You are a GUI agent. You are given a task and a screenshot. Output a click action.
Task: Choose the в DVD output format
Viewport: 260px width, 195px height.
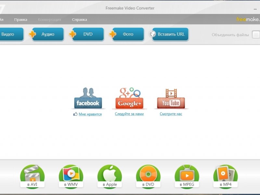point(148,176)
